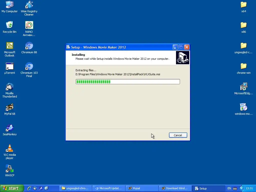Cancel the Windows Movie Maker installation
The height and width of the screenshot is (192, 256).
click(178, 135)
